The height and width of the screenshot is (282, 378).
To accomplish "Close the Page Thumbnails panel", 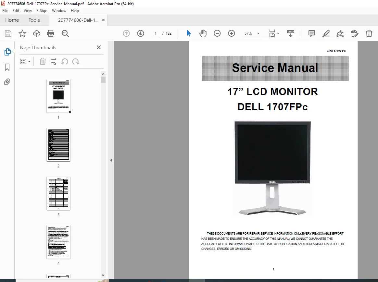I will (x=99, y=47).
